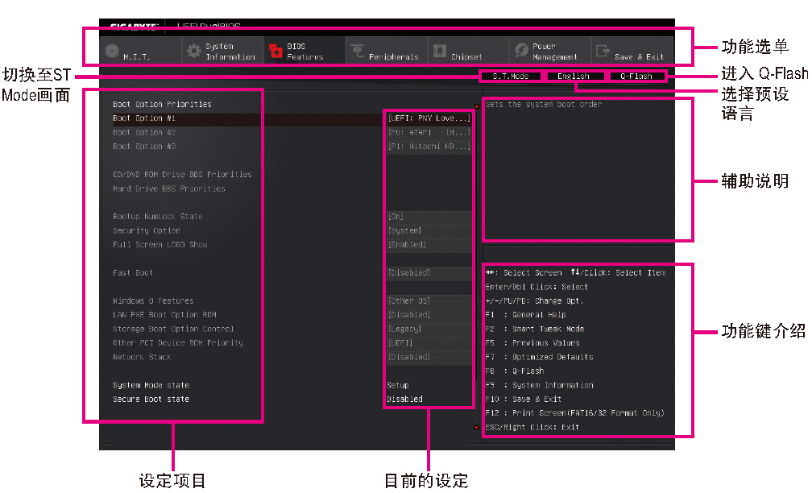Click the Chipset icon
The height and width of the screenshot is (493, 812).
[439, 52]
